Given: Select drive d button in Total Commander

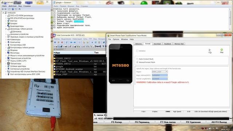Looking at the screenshot, I should tap(60, 47).
